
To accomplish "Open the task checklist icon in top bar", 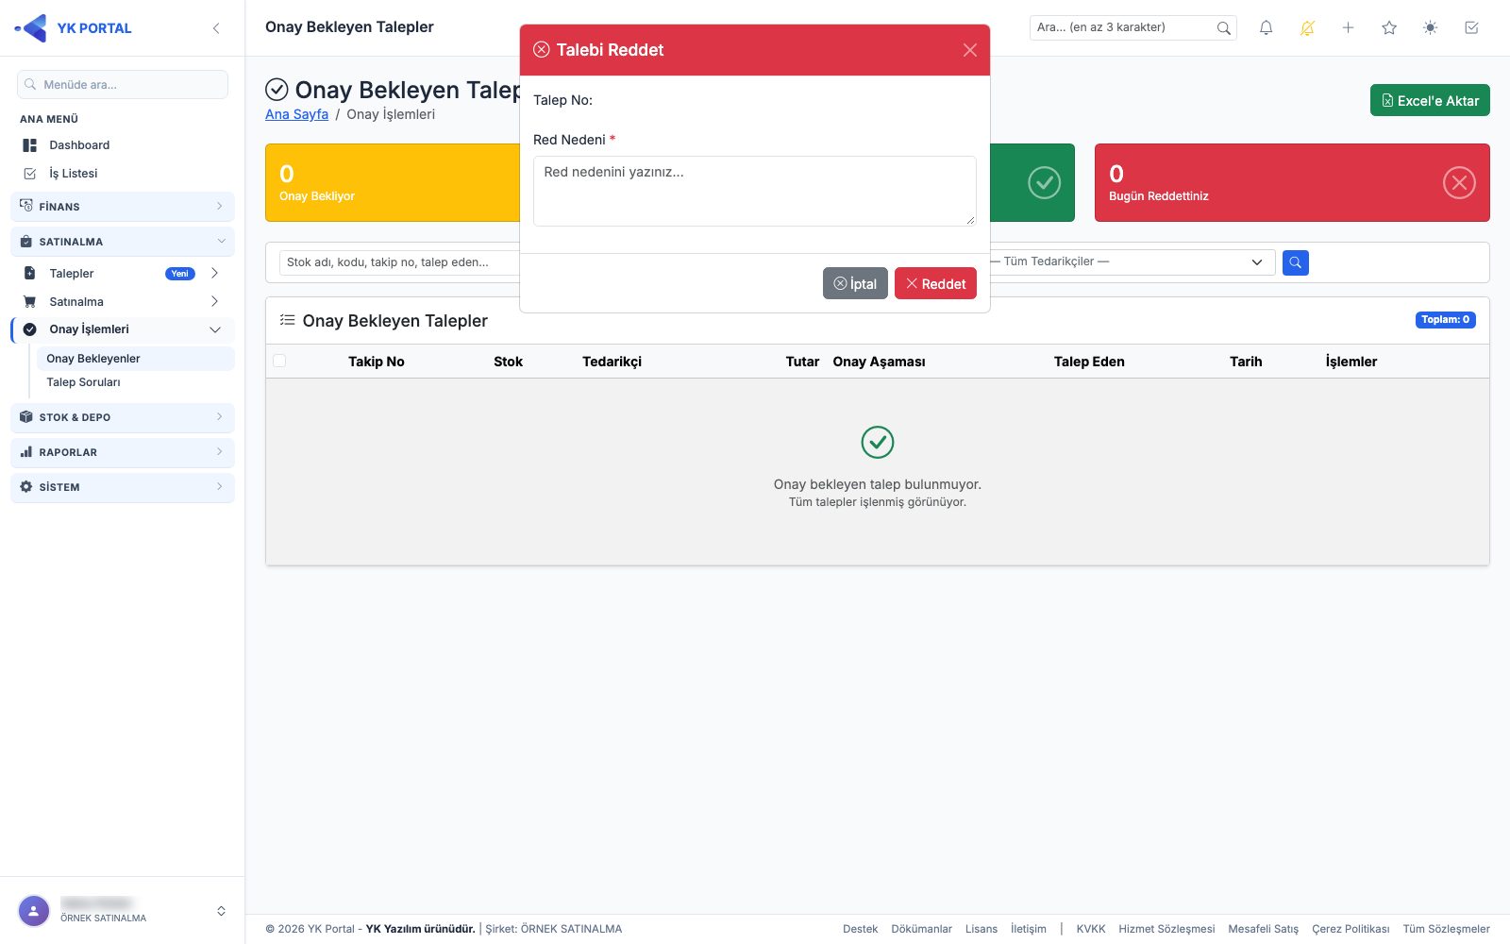I will pyautogui.click(x=1471, y=28).
